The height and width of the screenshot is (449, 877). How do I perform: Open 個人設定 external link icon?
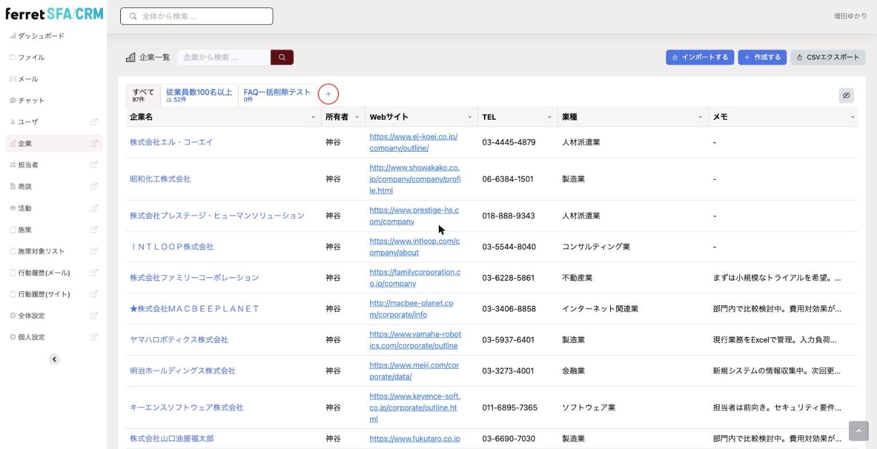(x=94, y=337)
